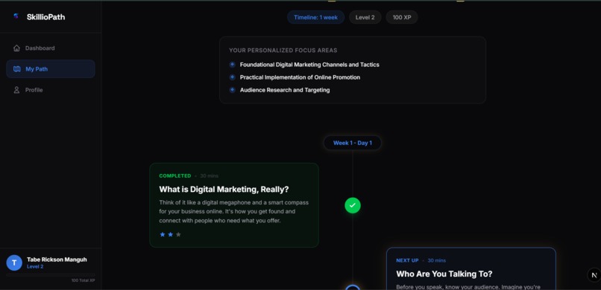
Task: Select My Path sidebar item
Action: coord(51,68)
